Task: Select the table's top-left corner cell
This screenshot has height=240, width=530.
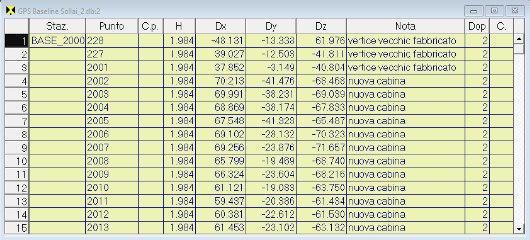Action: pyautogui.click(x=17, y=26)
